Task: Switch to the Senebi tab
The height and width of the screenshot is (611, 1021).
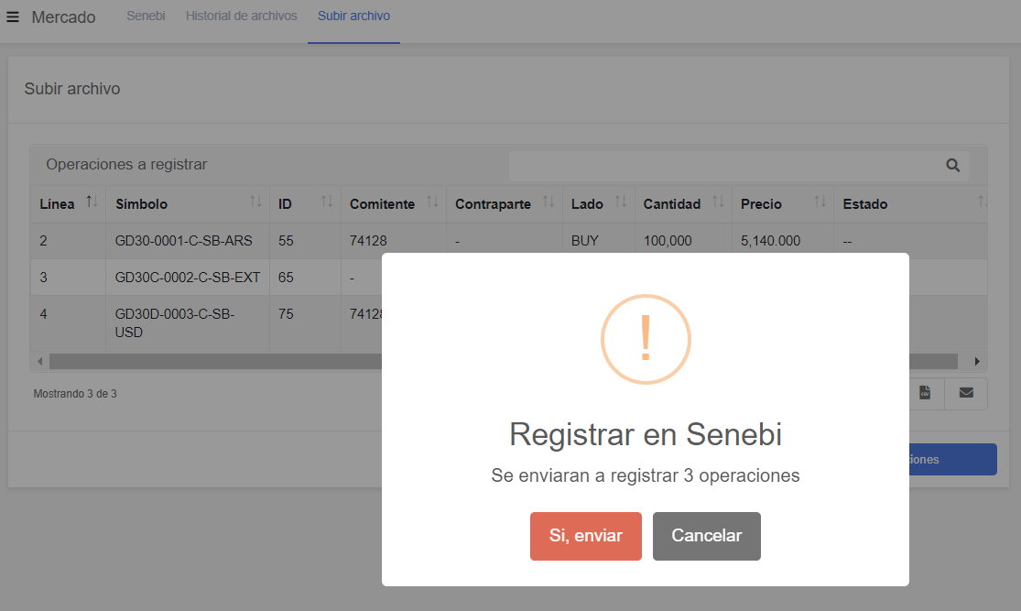Action: 146,16
